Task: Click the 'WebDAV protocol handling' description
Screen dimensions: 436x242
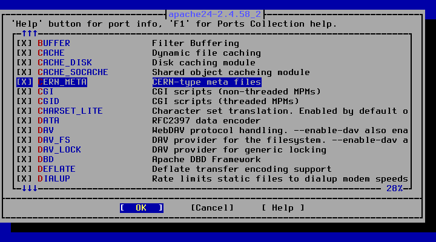Action: point(280,130)
